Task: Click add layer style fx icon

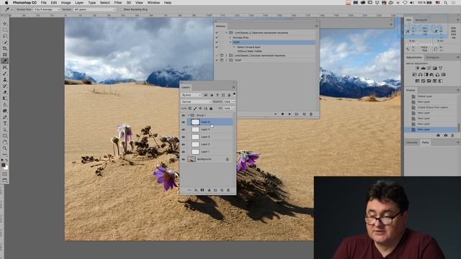Action: (x=196, y=190)
